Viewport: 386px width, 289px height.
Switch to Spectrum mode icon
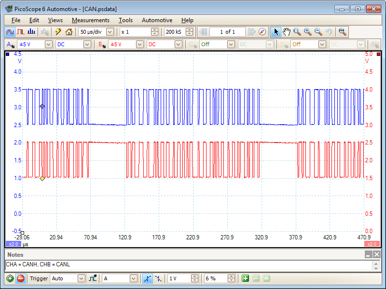click(31, 32)
